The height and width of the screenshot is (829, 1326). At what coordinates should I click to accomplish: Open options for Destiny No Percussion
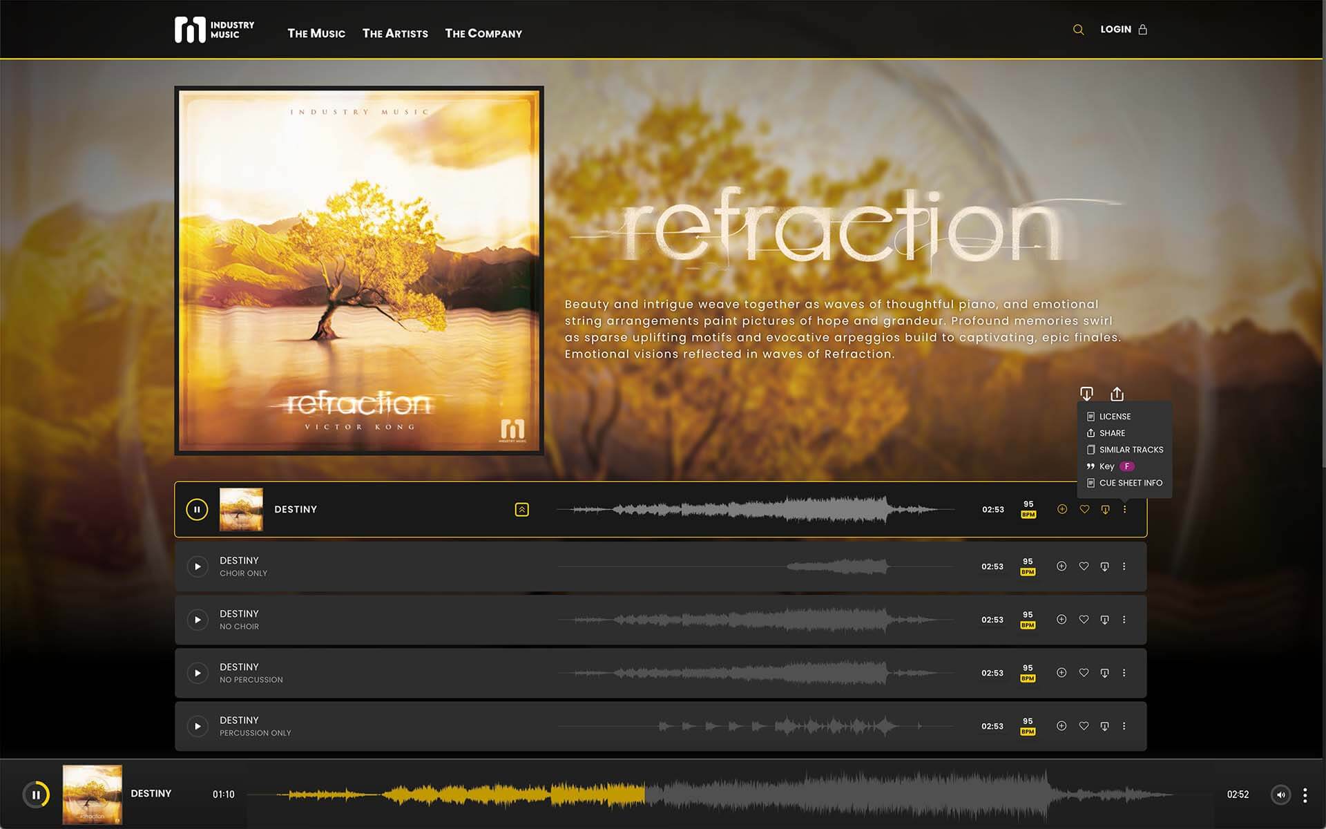(1124, 673)
